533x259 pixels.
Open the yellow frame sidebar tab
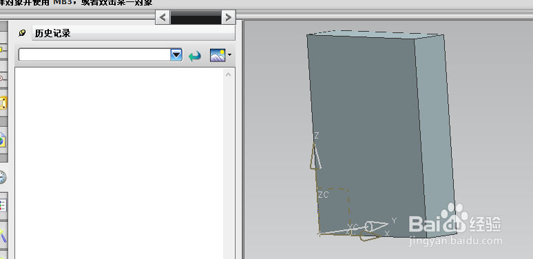3,103
